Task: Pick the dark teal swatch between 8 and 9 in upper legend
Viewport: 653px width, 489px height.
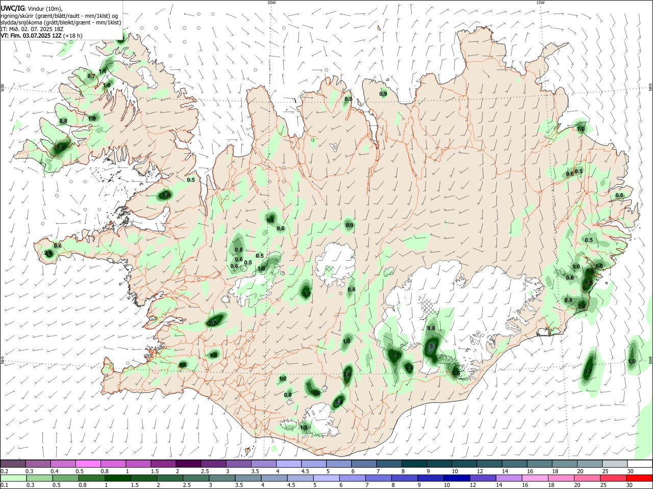Action: tap(414, 464)
